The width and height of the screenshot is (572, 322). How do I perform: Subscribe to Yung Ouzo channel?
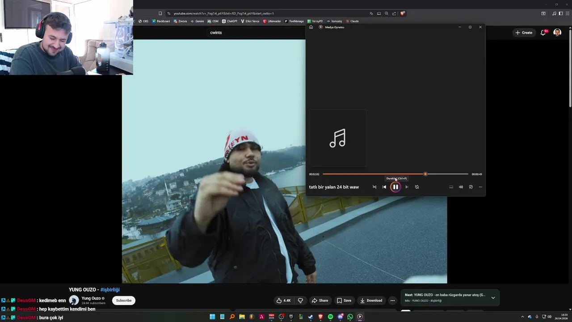coord(124,301)
